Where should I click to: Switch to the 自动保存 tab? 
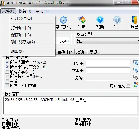65,52
